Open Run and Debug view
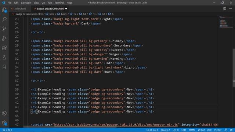The image size is (235, 132). (4, 38)
